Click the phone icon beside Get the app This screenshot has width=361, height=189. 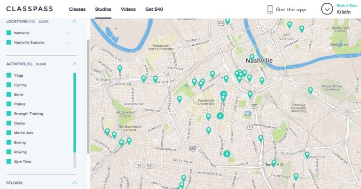pos(270,9)
